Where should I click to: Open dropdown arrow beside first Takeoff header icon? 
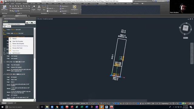(x=30, y=23)
